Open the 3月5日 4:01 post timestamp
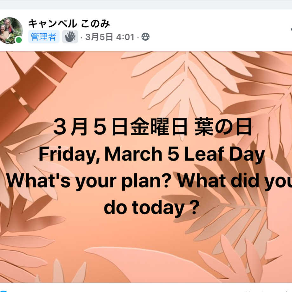The width and height of the screenshot is (292, 292). 110,37
